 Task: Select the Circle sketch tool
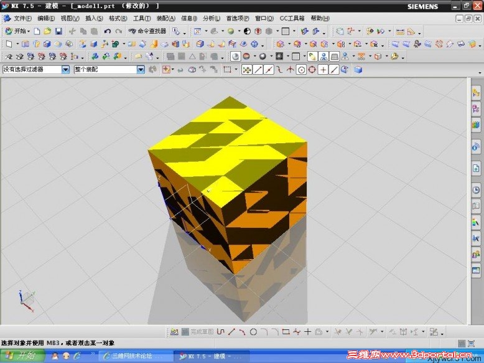point(253,332)
